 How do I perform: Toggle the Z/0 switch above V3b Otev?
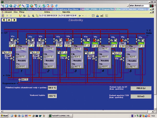click(x=64, y=52)
